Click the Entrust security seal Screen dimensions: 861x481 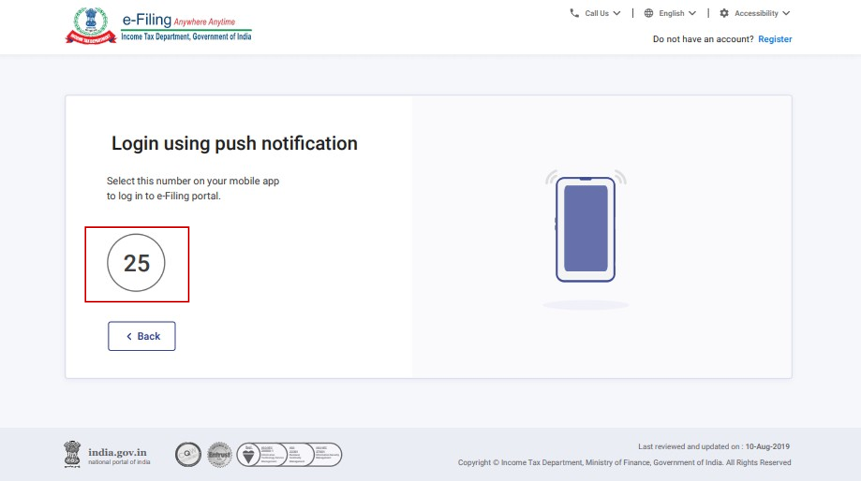click(219, 455)
